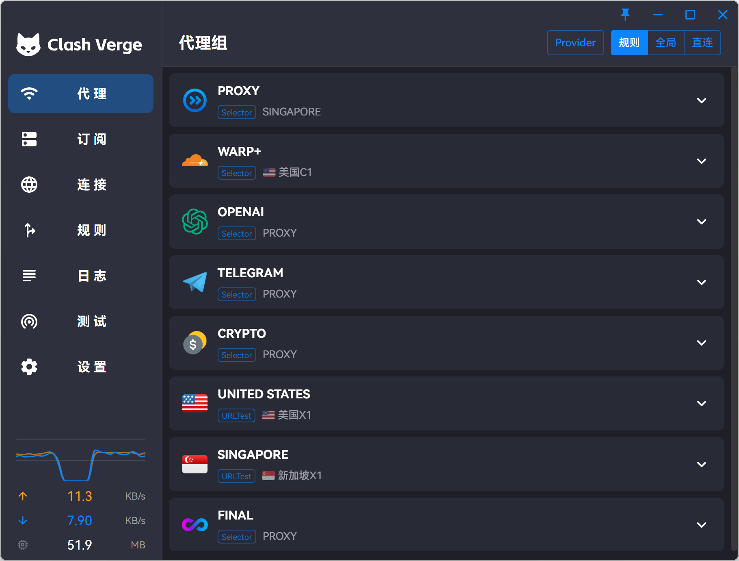
Task: Click the OpenAI group logo icon
Action: coord(195,222)
